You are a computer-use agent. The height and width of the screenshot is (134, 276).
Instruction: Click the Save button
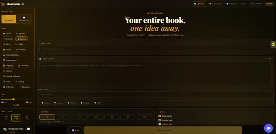point(75,130)
